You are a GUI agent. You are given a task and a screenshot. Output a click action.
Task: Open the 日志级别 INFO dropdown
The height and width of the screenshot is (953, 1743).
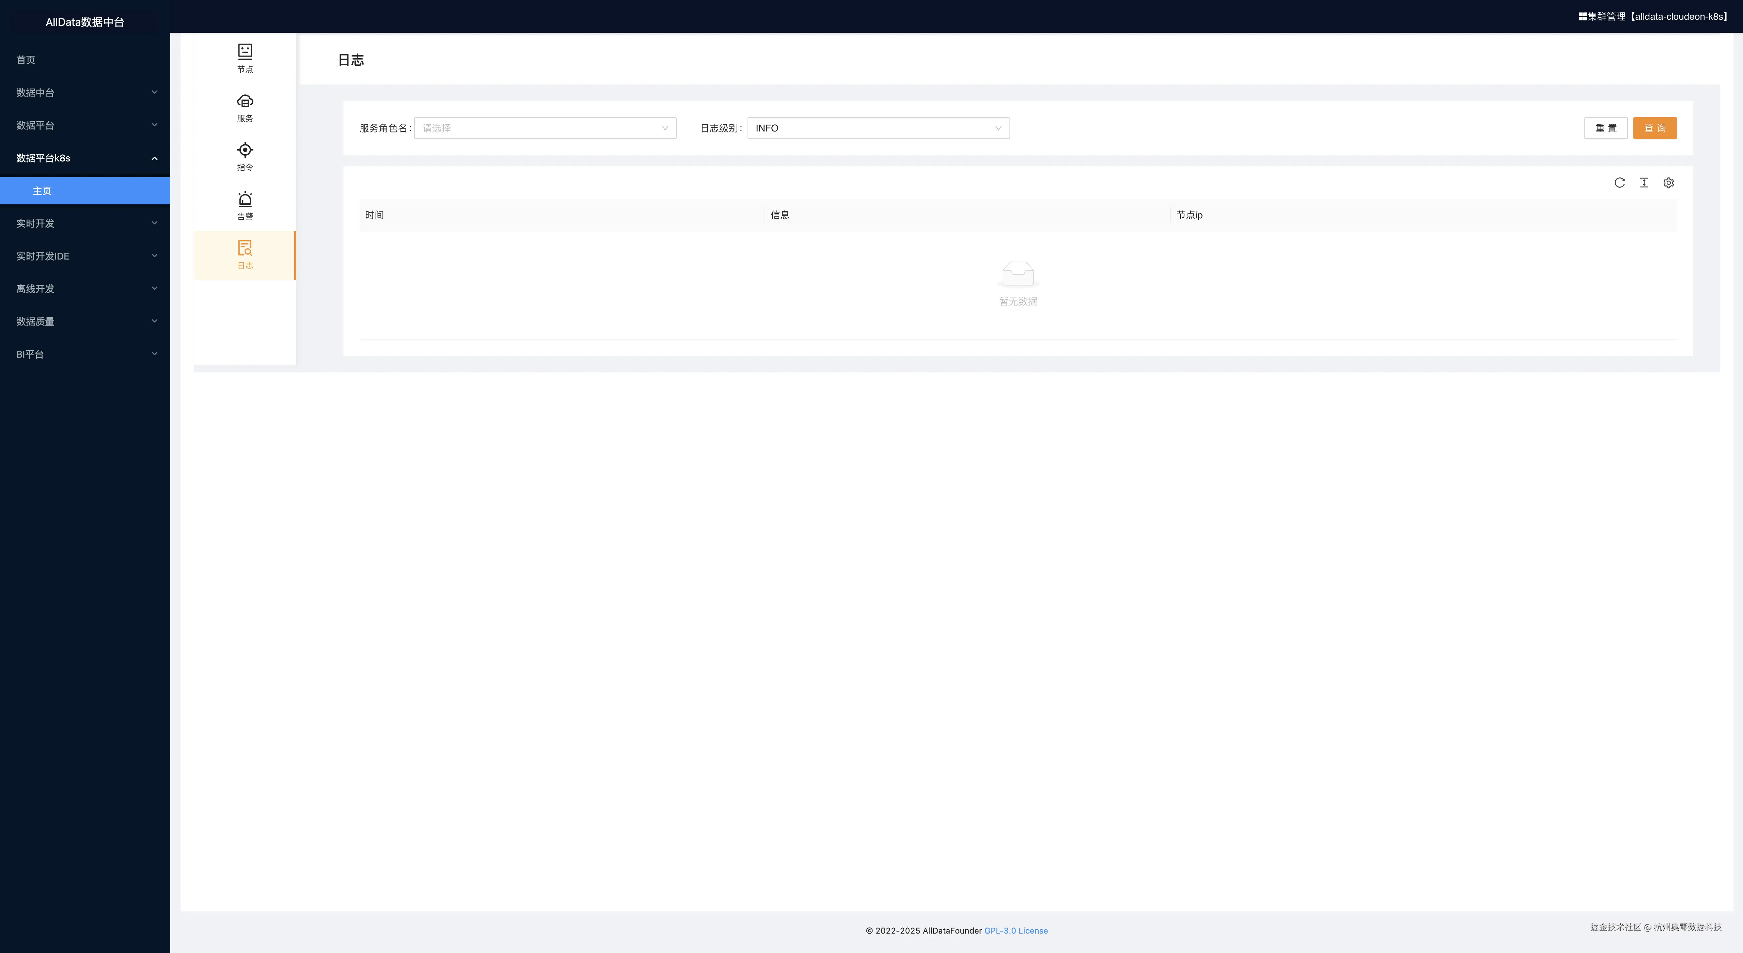878,128
